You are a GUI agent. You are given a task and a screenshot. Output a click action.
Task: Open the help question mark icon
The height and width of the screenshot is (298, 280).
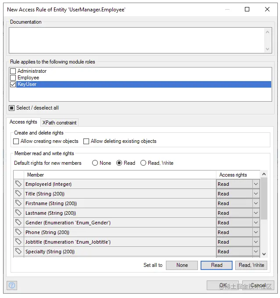pos(12,285)
